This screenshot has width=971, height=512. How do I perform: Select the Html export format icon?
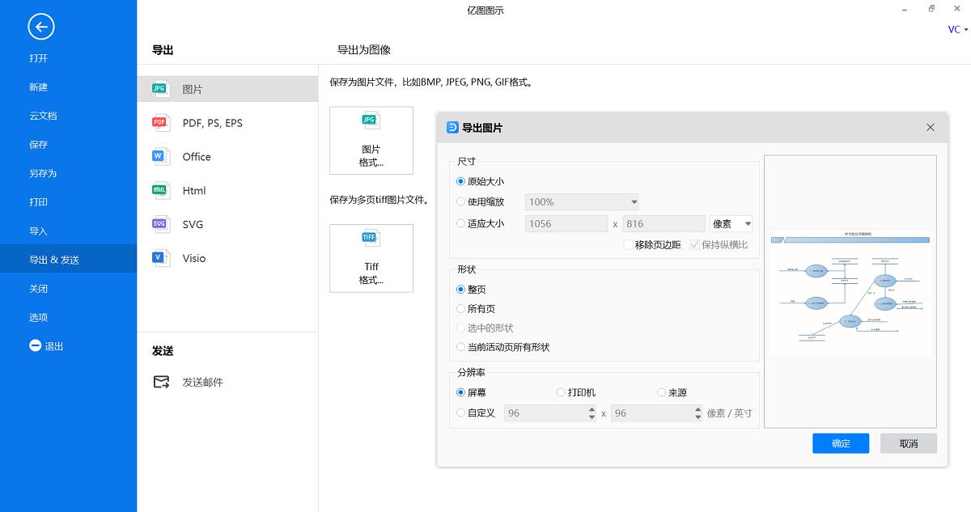pos(159,190)
